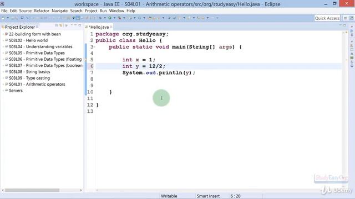
Task: Click the code line 'int y = 12/2;'
Action: pos(144,66)
